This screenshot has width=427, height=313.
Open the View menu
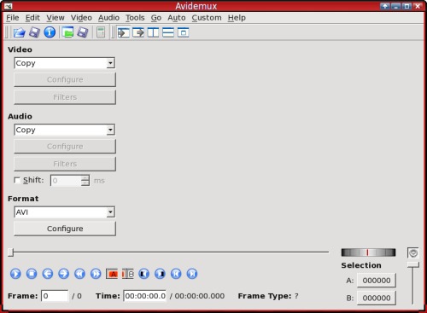pyautogui.click(x=56, y=18)
